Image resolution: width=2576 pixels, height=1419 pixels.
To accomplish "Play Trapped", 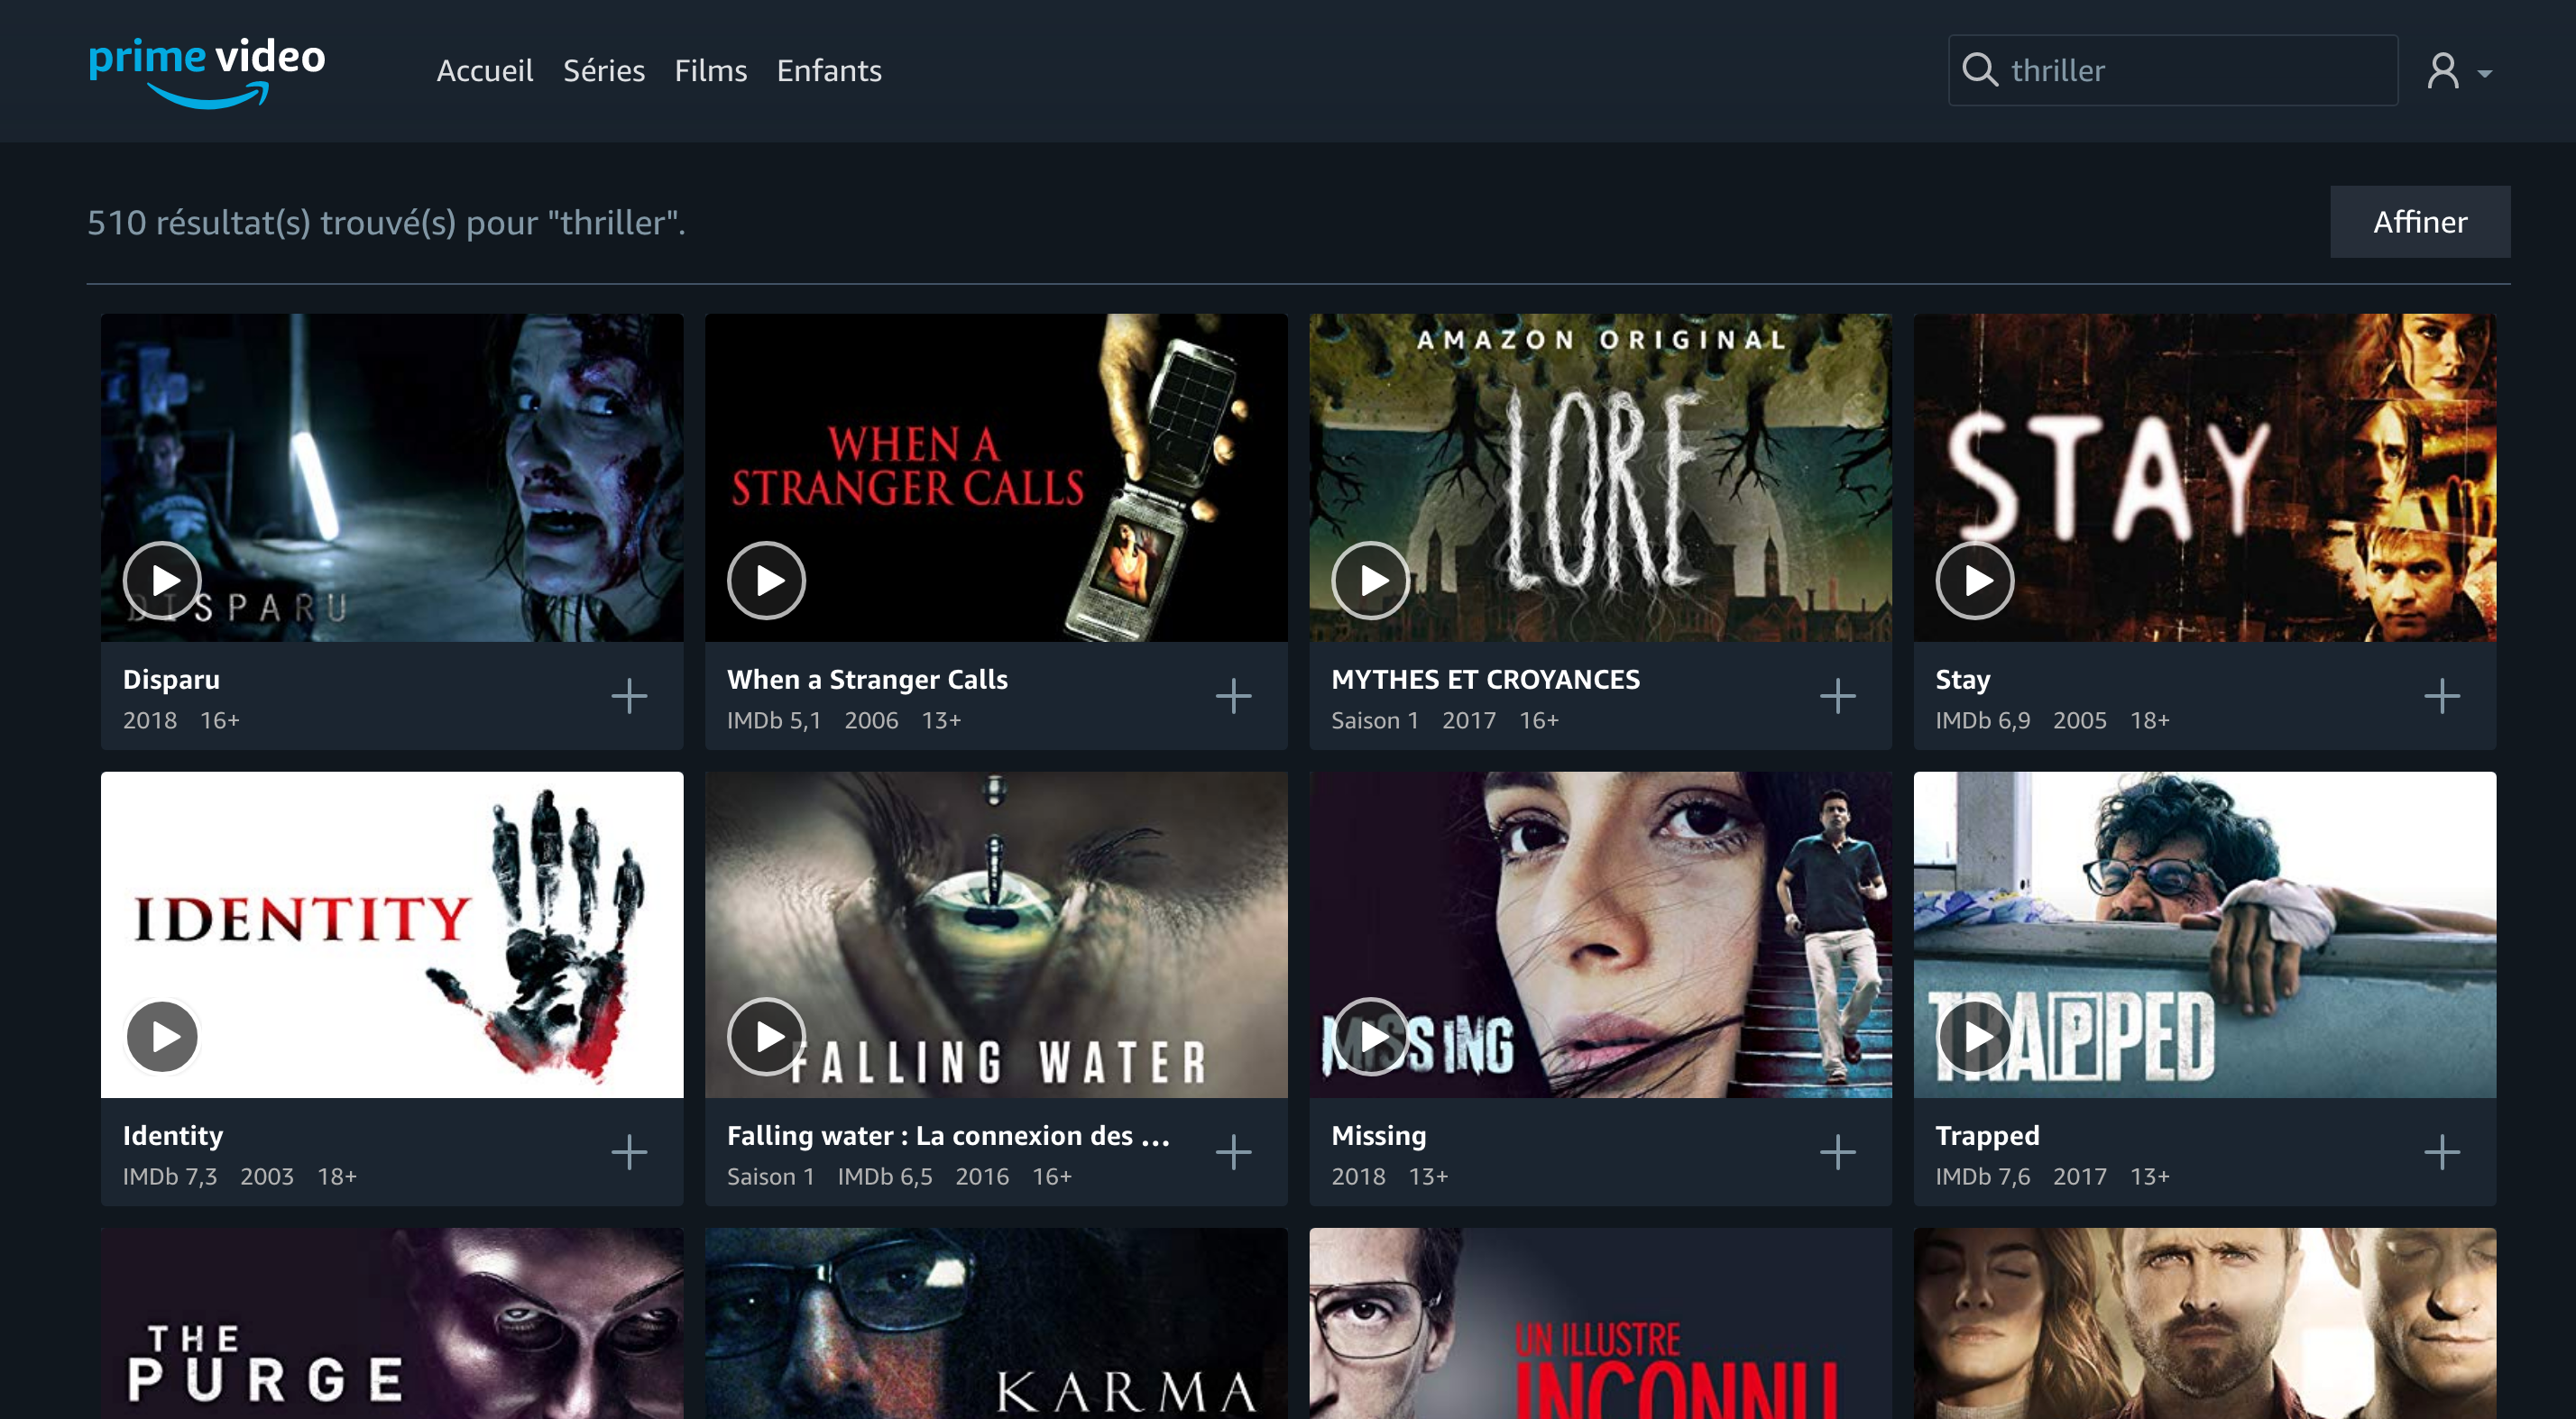I will tap(1975, 1036).
